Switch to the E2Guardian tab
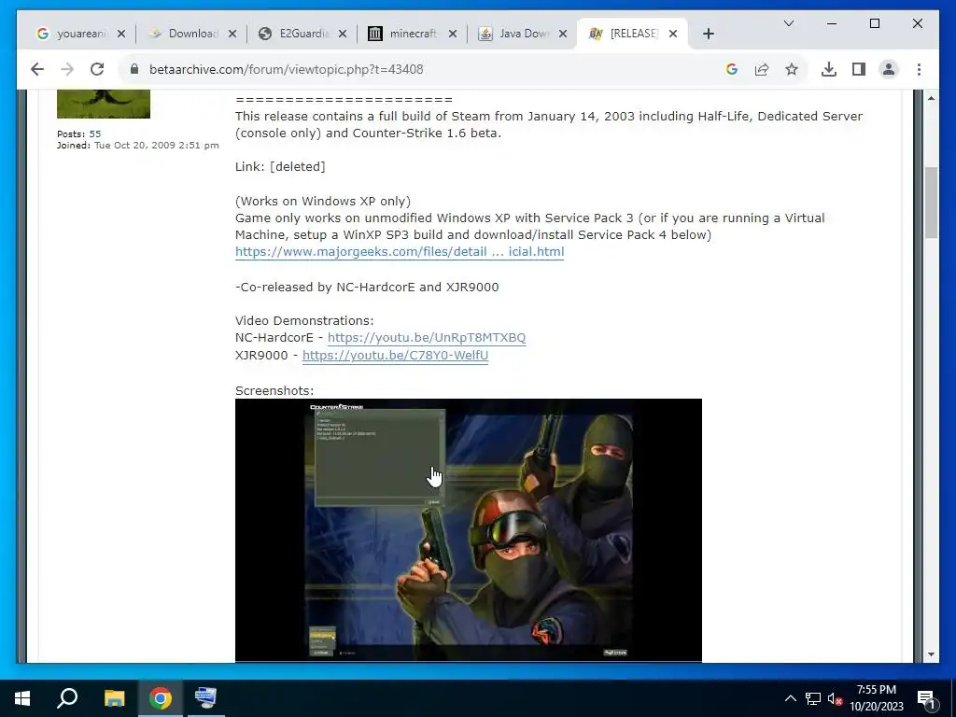This screenshot has height=717, width=956. [x=295, y=34]
